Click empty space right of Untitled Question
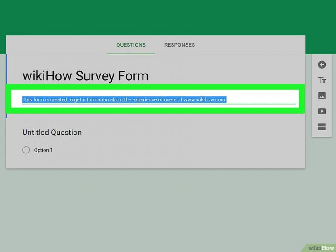 (x=191, y=133)
